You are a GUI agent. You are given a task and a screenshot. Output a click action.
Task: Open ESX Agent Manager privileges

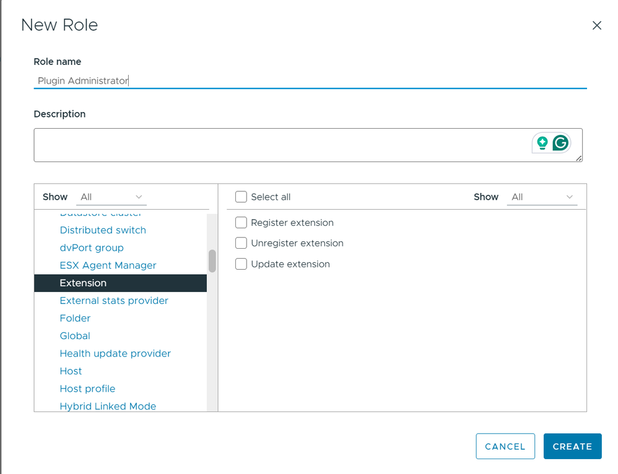(108, 265)
